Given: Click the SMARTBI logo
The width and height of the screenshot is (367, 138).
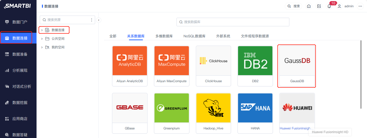Looking at the screenshot, I should [17, 6].
